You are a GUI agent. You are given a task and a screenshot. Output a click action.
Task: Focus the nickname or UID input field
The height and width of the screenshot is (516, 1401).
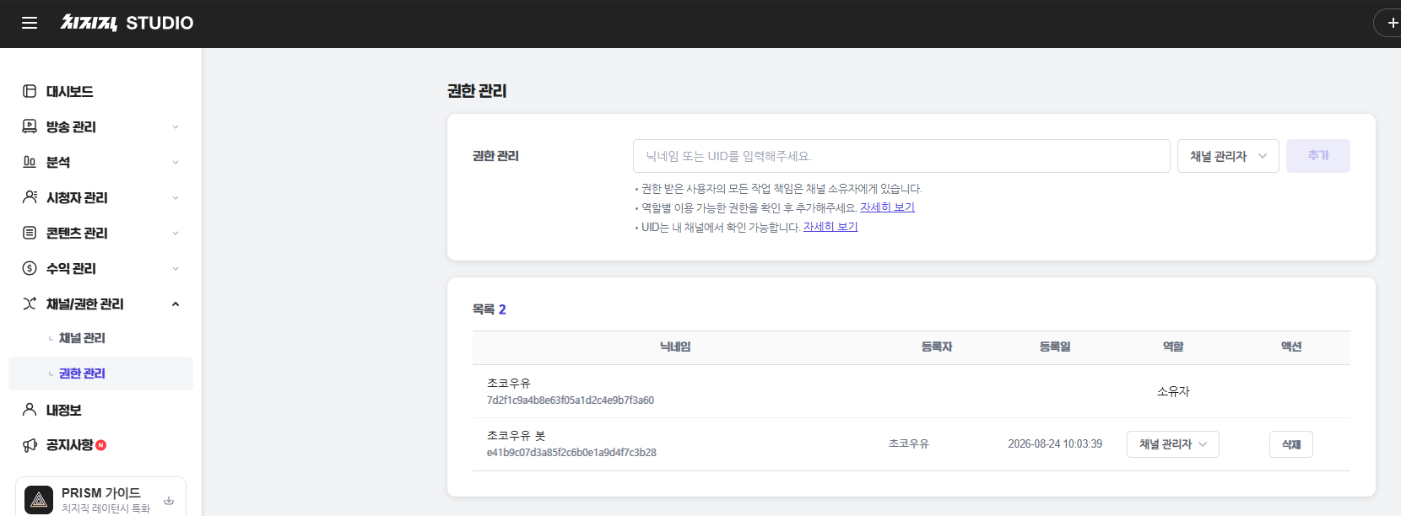pos(901,156)
